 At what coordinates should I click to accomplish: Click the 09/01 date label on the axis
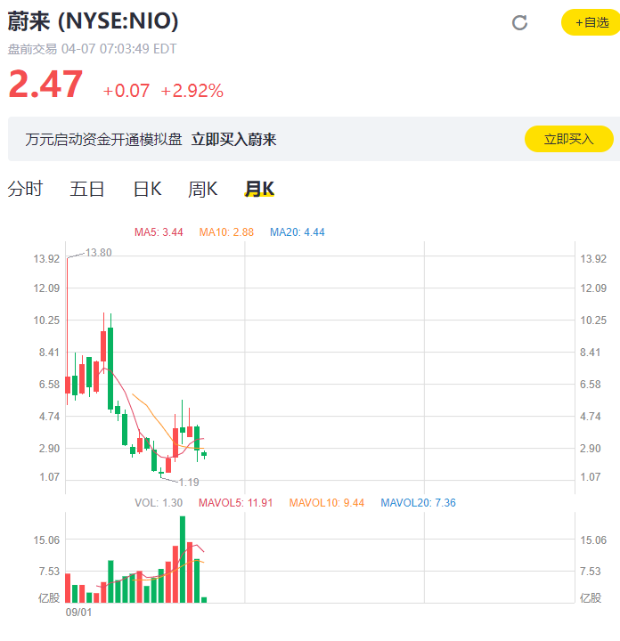78,612
